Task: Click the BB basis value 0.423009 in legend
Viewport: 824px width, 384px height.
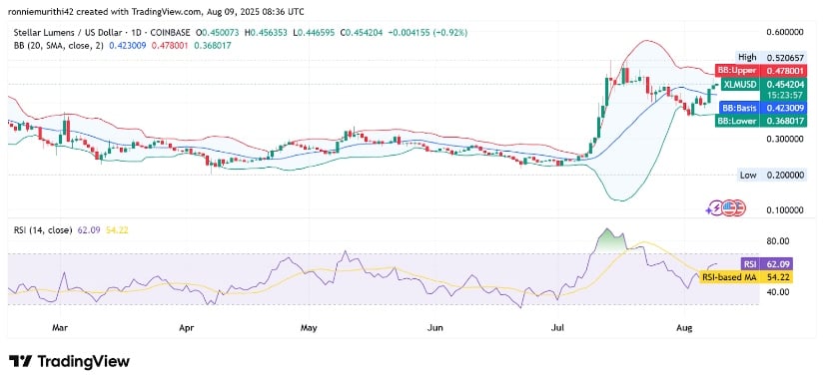Action: pos(128,46)
